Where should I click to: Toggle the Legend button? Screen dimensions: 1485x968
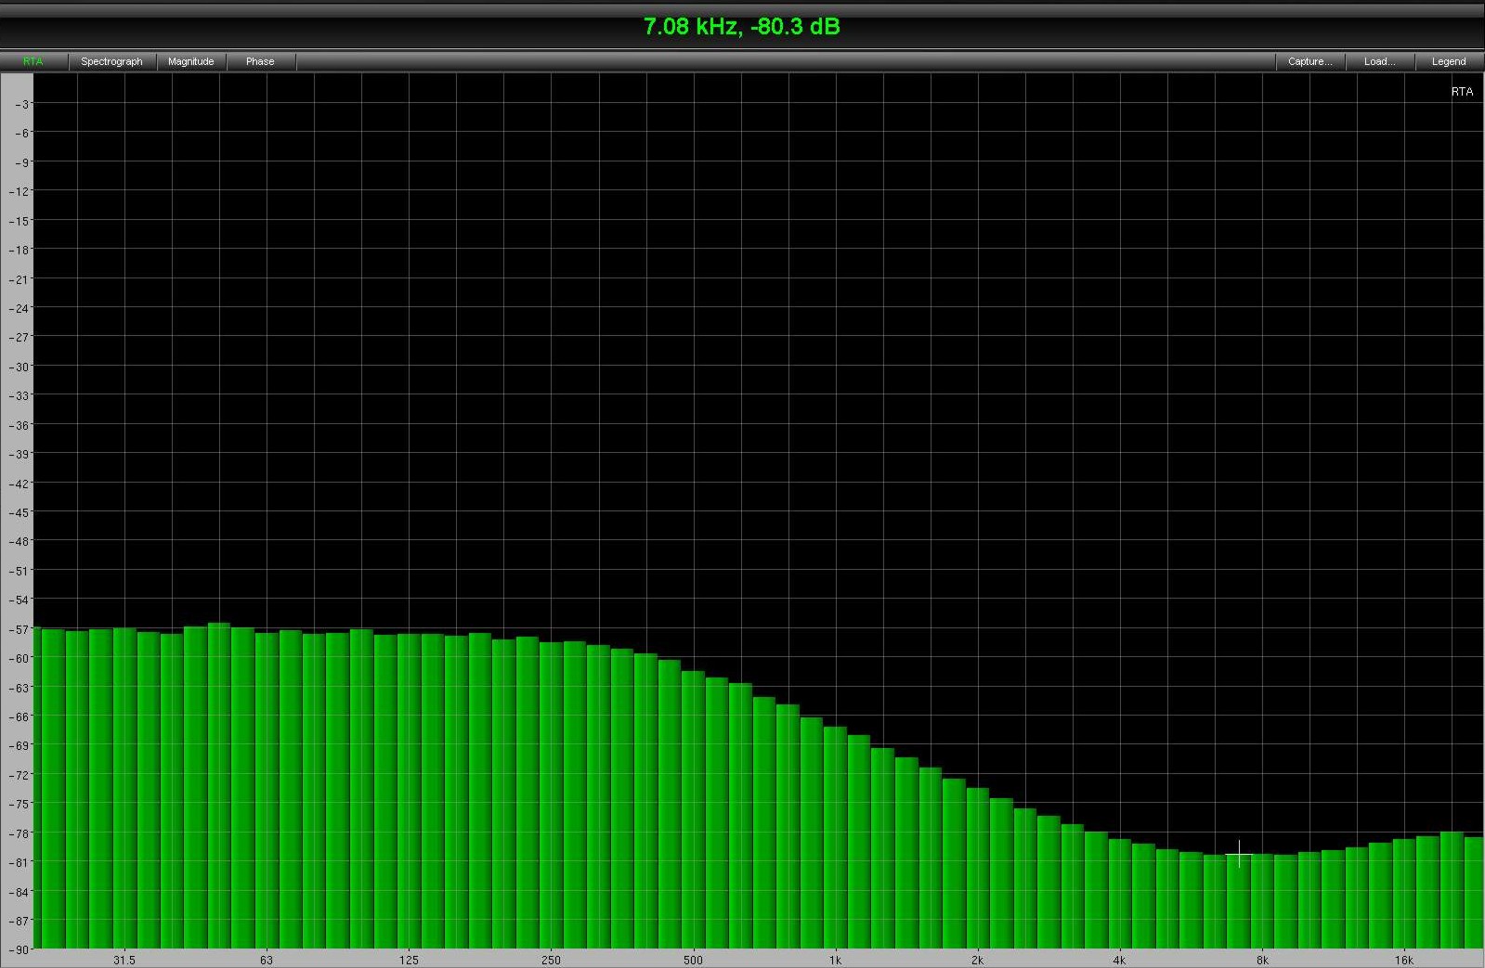pyautogui.click(x=1448, y=61)
